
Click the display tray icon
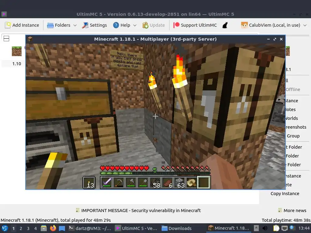285,228
